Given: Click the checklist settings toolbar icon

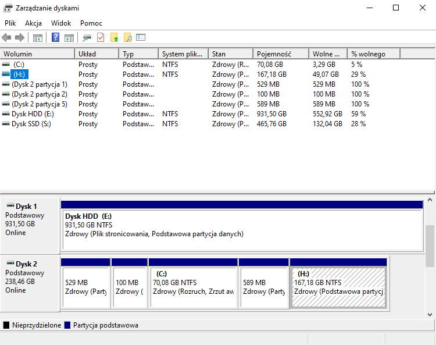Looking at the screenshot, I should click(x=141, y=38).
